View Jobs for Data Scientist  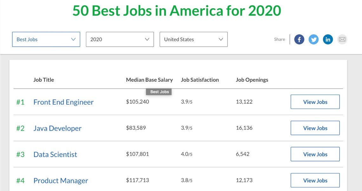tap(315, 154)
